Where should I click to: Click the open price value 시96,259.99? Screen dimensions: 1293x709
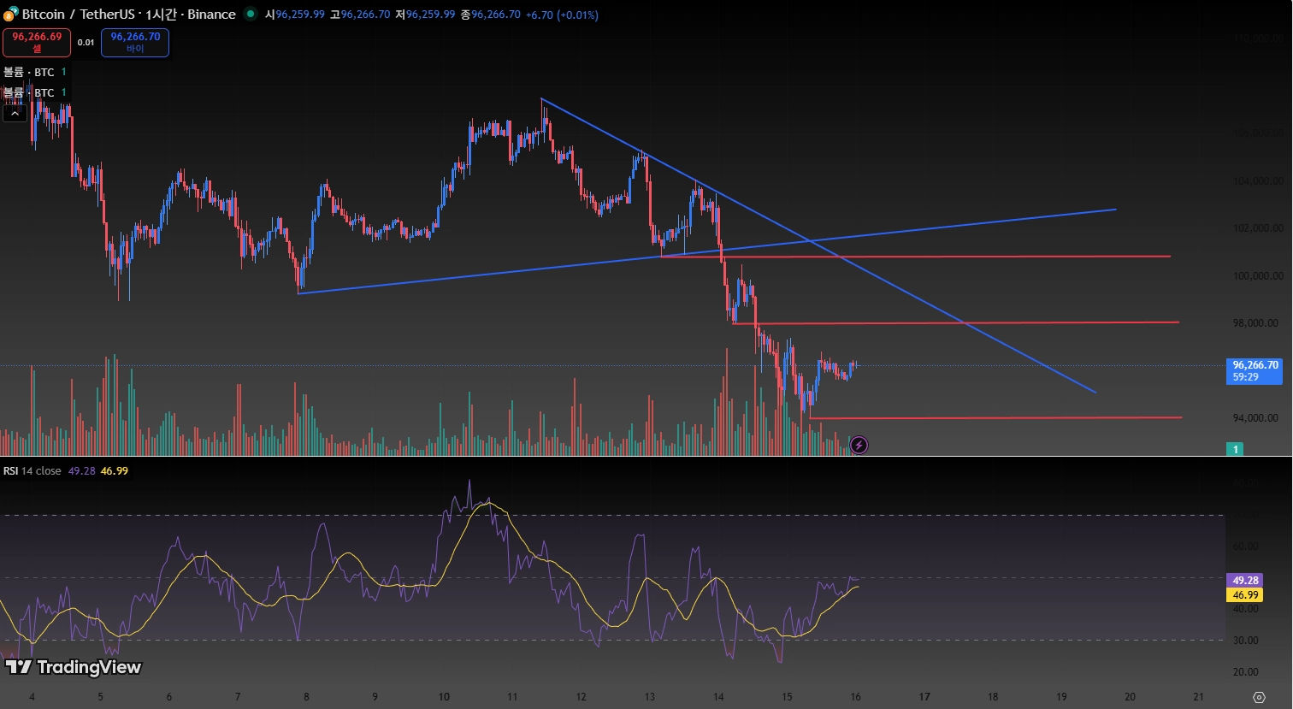(x=294, y=15)
